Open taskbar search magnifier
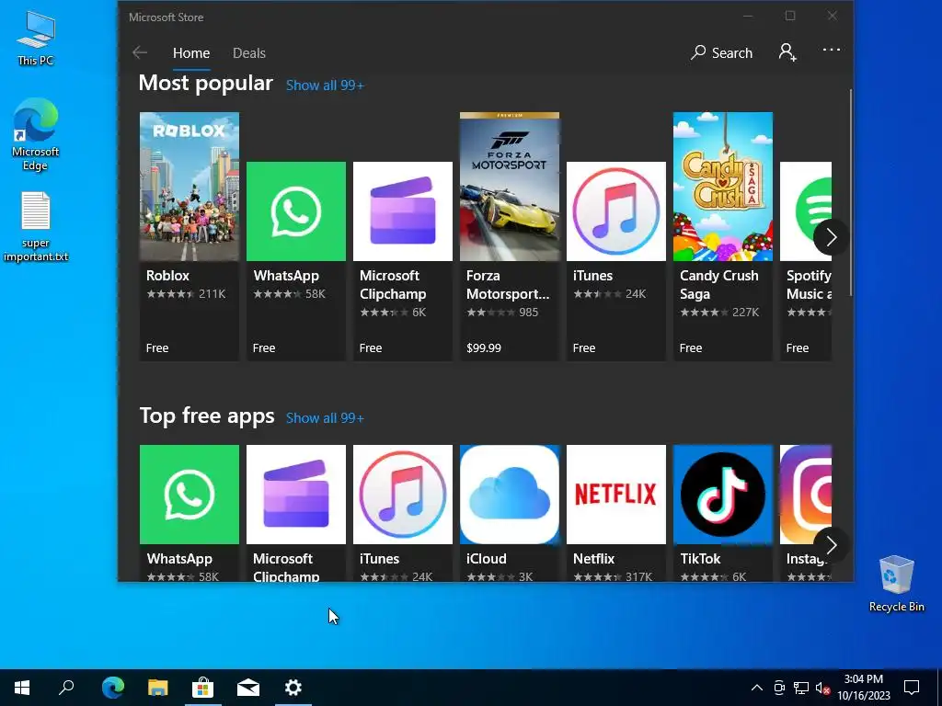The height and width of the screenshot is (706, 942). [66, 688]
